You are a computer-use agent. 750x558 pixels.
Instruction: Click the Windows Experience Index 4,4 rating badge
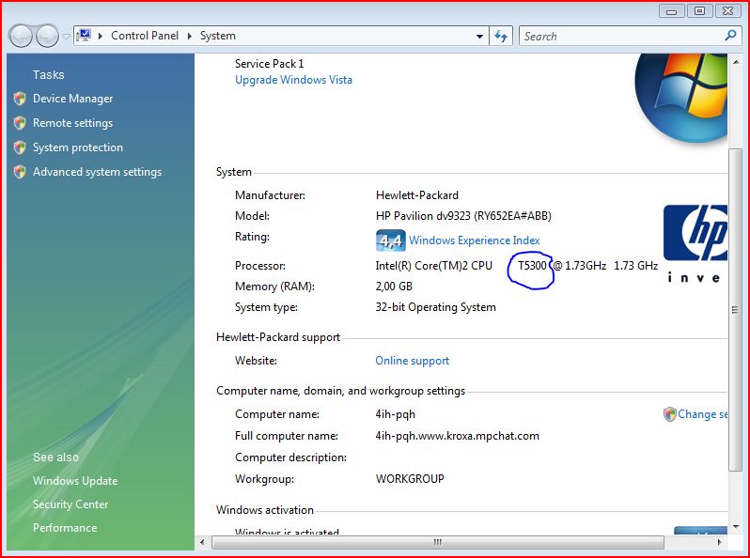[390, 240]
